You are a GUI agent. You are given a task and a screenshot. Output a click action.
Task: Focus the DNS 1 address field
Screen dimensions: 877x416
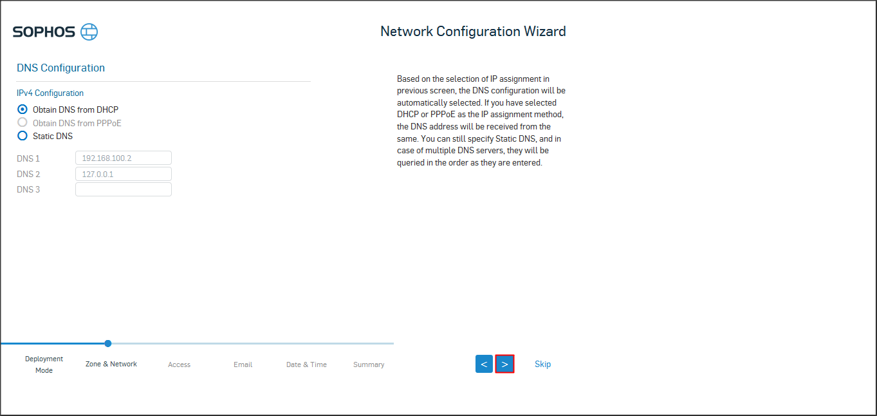click(123, 158)
